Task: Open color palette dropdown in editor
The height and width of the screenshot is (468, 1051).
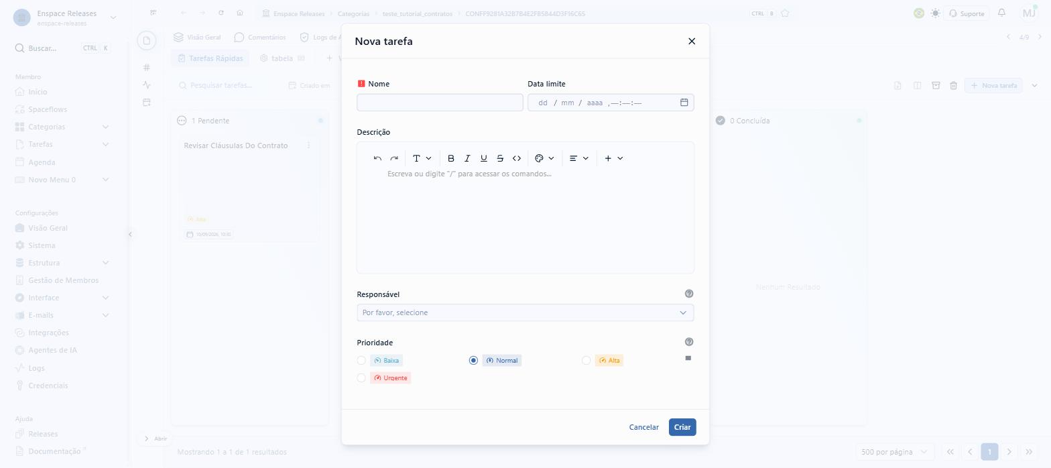Action: [544, 158]
